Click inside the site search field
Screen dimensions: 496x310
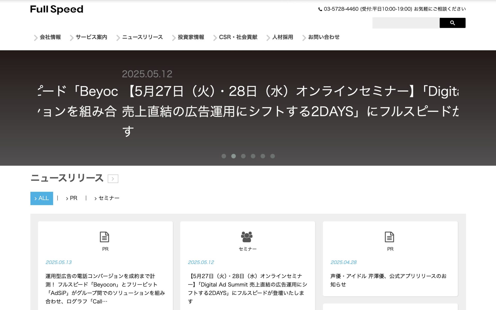[406, 23]
